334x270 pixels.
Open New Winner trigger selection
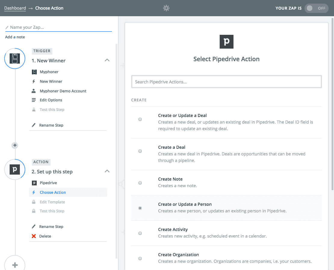tap(51, 81)
